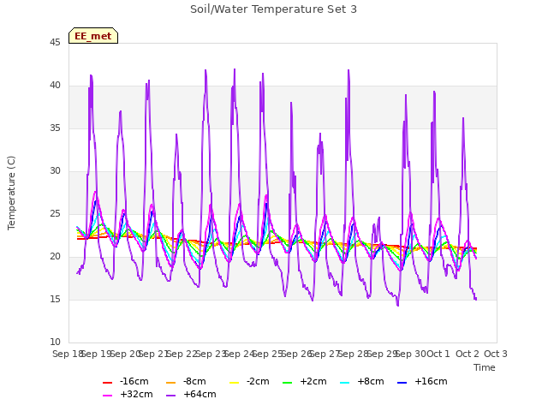Click the magenta +32cm legend color marker

pyautogui.click(x=107, y=396)
